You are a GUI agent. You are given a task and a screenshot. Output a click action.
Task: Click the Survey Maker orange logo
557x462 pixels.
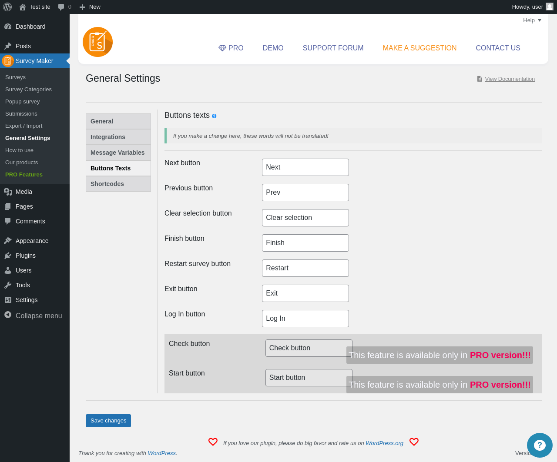click(x=98, y=42)
